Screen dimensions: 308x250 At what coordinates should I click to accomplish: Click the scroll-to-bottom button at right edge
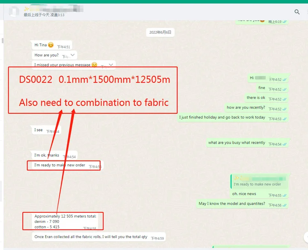pyautogui.click(x=306, y=237)
